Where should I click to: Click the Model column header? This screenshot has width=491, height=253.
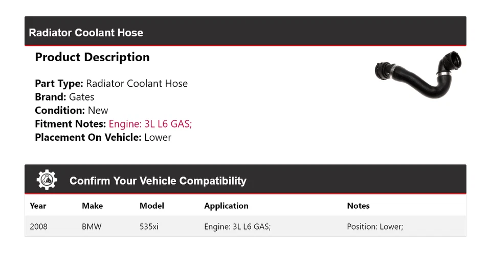pyautogui.click(x=151, y=206)
